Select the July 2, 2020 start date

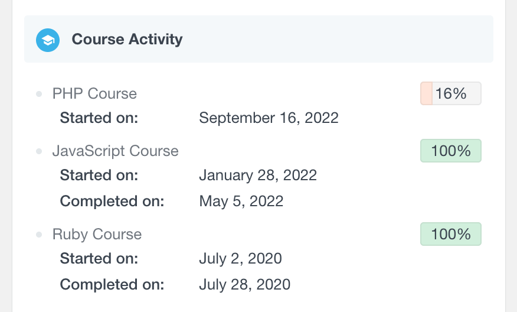pos(240,258)
